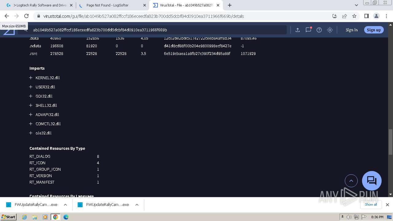Open a new browser tab
Screen dimensions: 393x221
(x=230, y=5)
